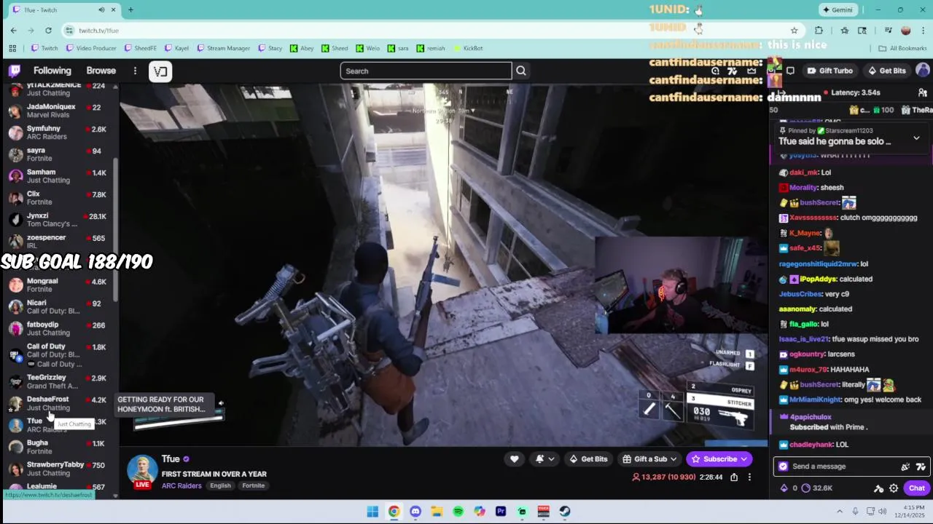Open the All Bookmarks folder
The width and height of the screenshot is (933, 524).
(x=902, y=48)
